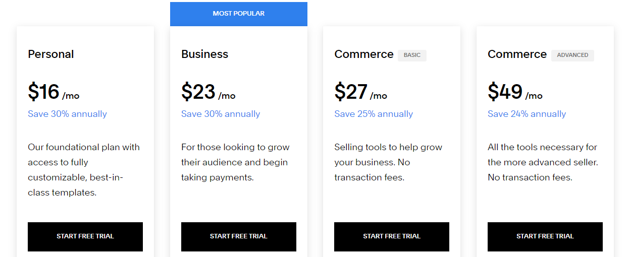Click the BASIC badge next to Commerce

[412, 55]
